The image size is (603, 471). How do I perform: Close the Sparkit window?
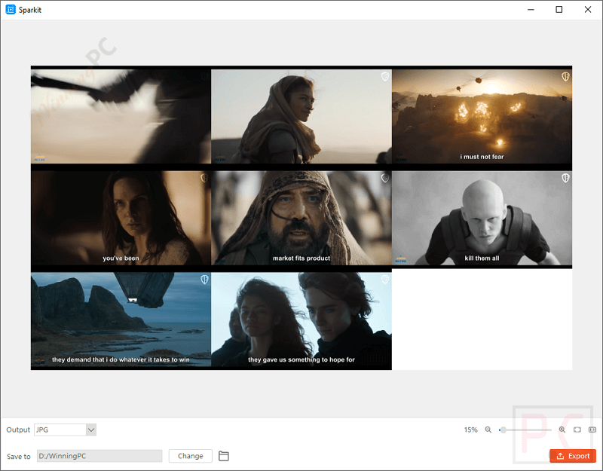point(588,9)
